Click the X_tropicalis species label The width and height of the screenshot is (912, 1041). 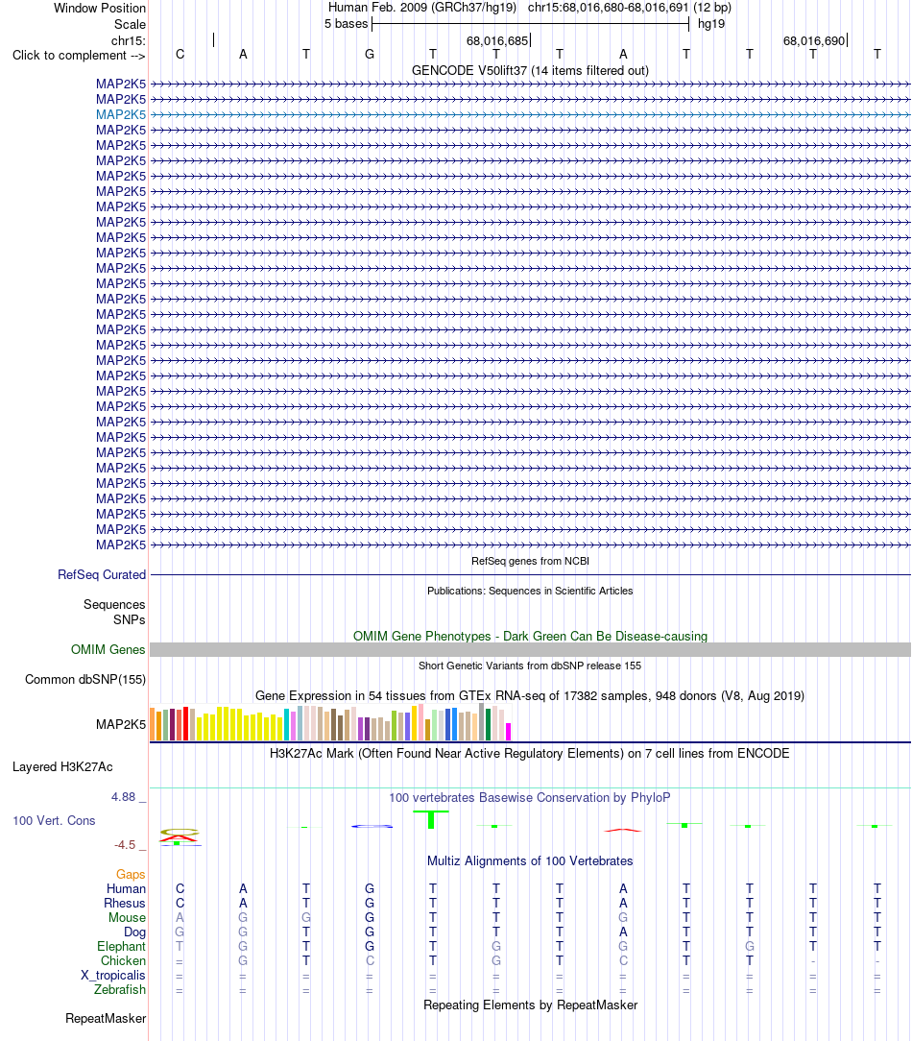(x=113, y=976)
